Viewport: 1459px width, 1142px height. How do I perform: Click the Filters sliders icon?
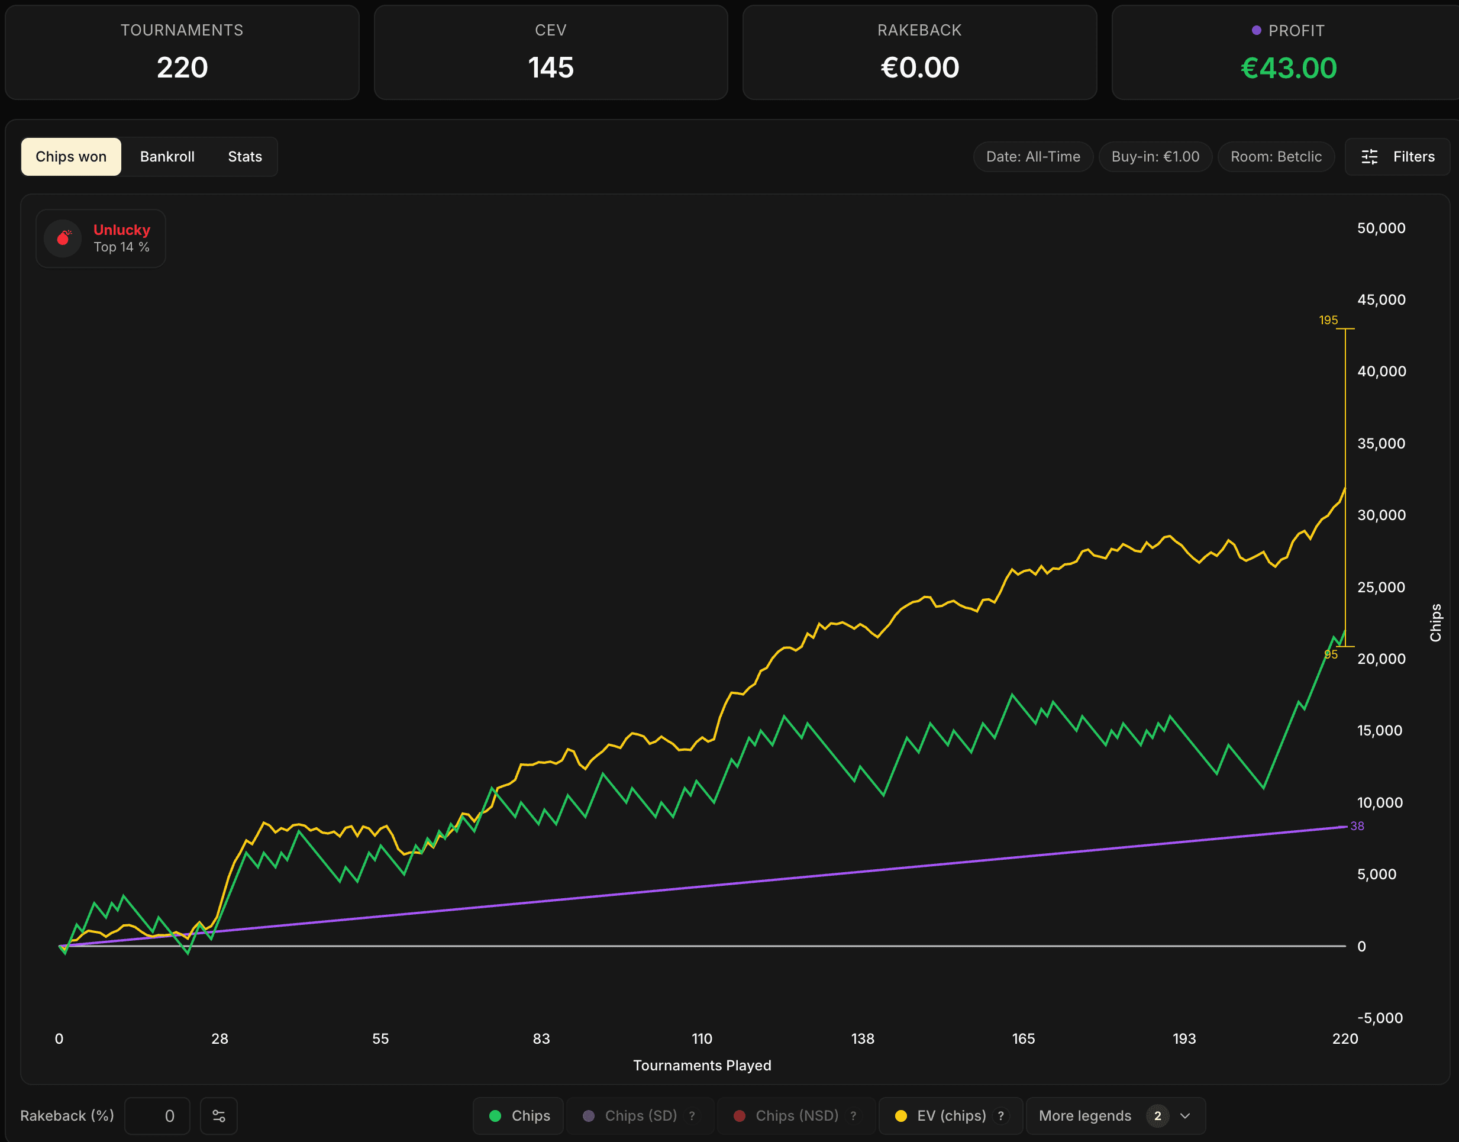[x=1370, y=156]
